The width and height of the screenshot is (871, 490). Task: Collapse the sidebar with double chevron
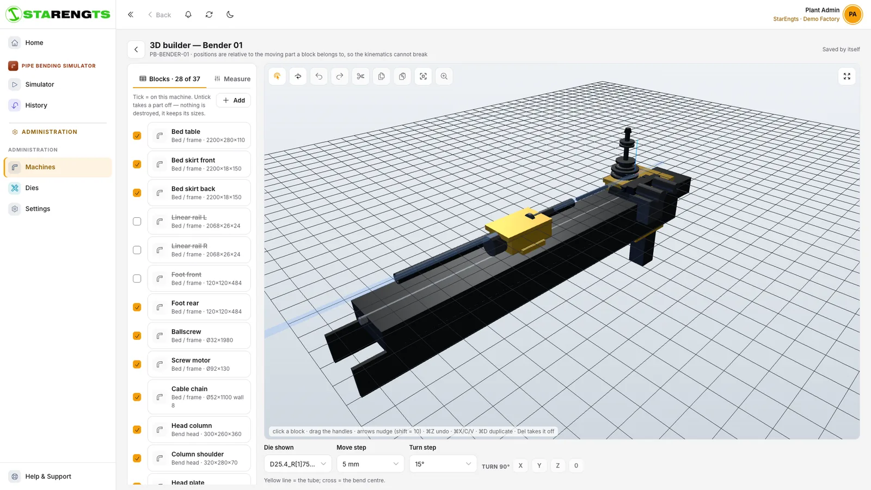coord(131,15)
